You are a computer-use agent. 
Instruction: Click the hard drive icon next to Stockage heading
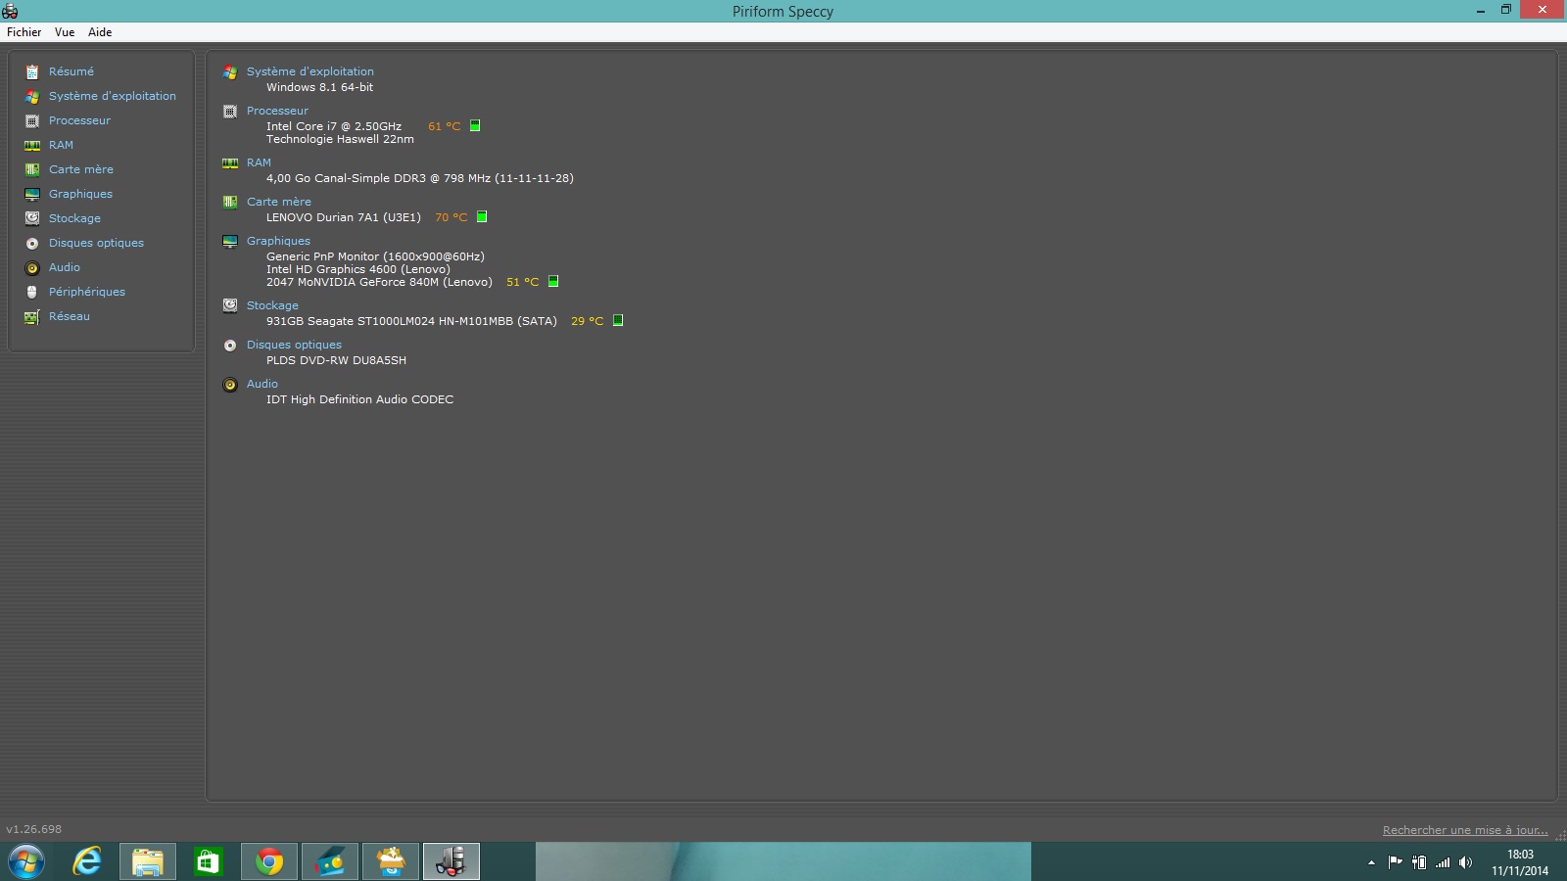pos(230,305)
